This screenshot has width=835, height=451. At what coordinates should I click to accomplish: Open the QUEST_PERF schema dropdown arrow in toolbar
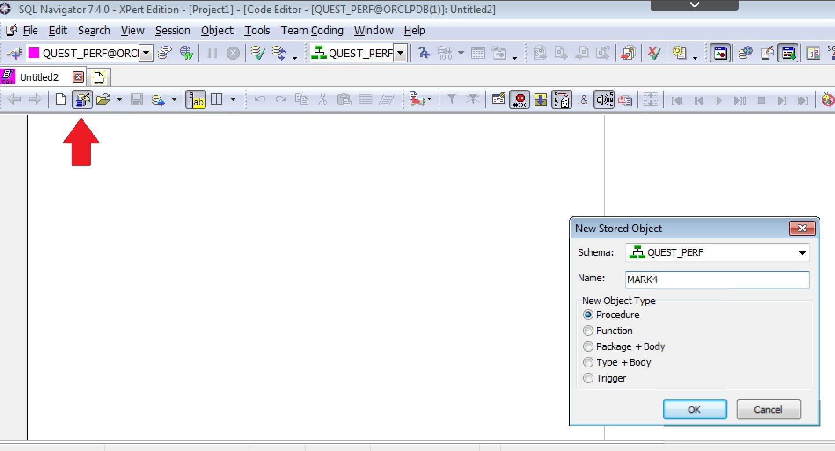400,53
